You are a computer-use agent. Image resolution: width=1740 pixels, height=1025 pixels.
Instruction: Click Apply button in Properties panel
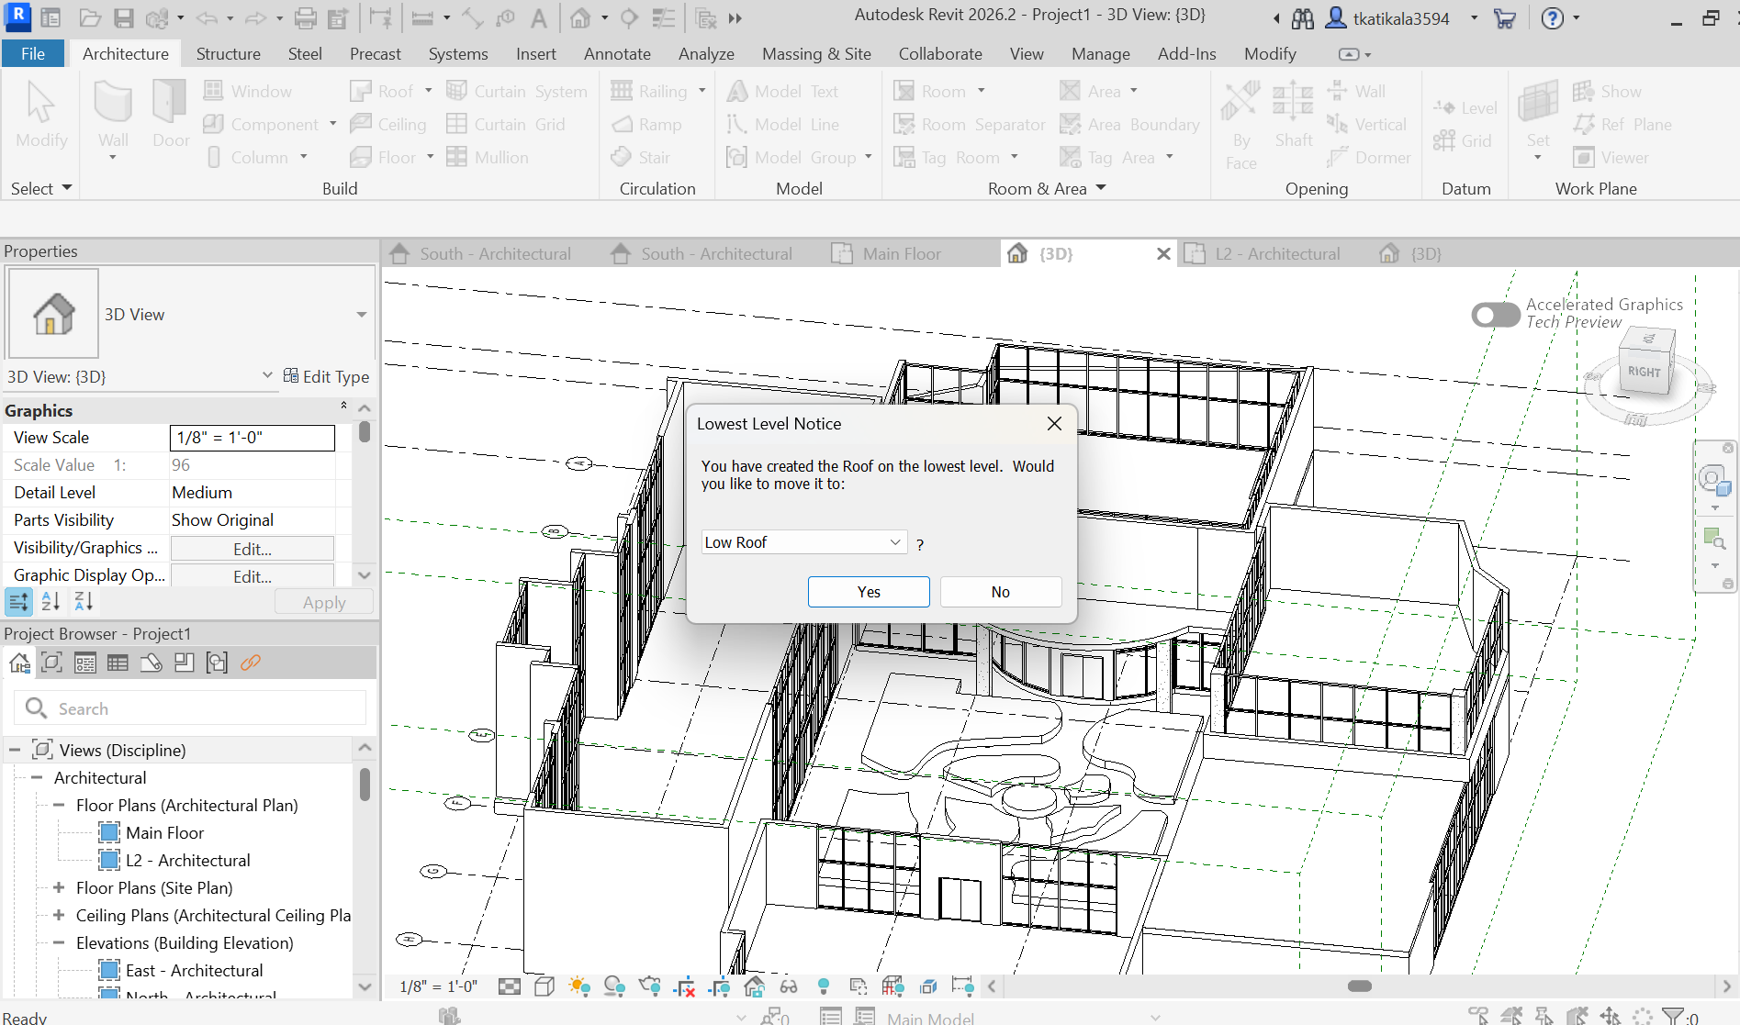point(324,602)
